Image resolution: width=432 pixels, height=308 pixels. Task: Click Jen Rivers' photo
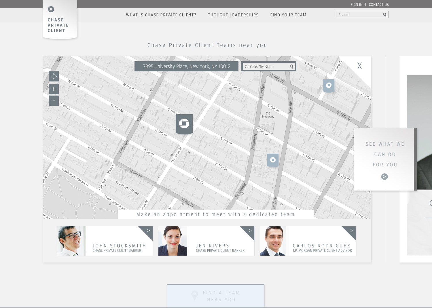[x=173, y=241]
